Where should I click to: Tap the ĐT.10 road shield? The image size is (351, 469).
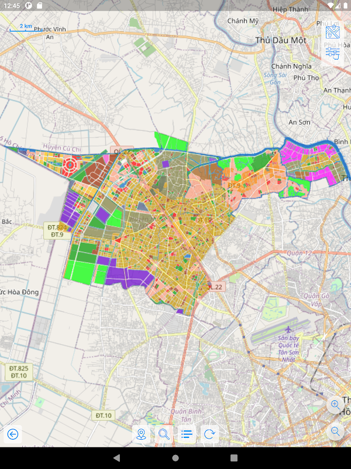(104, 416)
